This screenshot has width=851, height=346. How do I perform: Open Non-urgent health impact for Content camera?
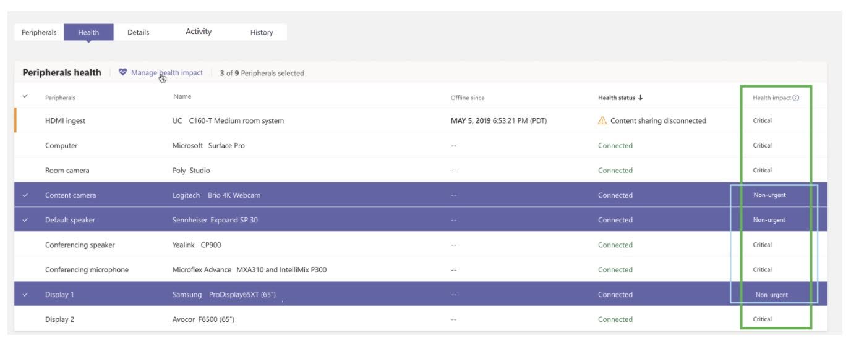point(769,195)
